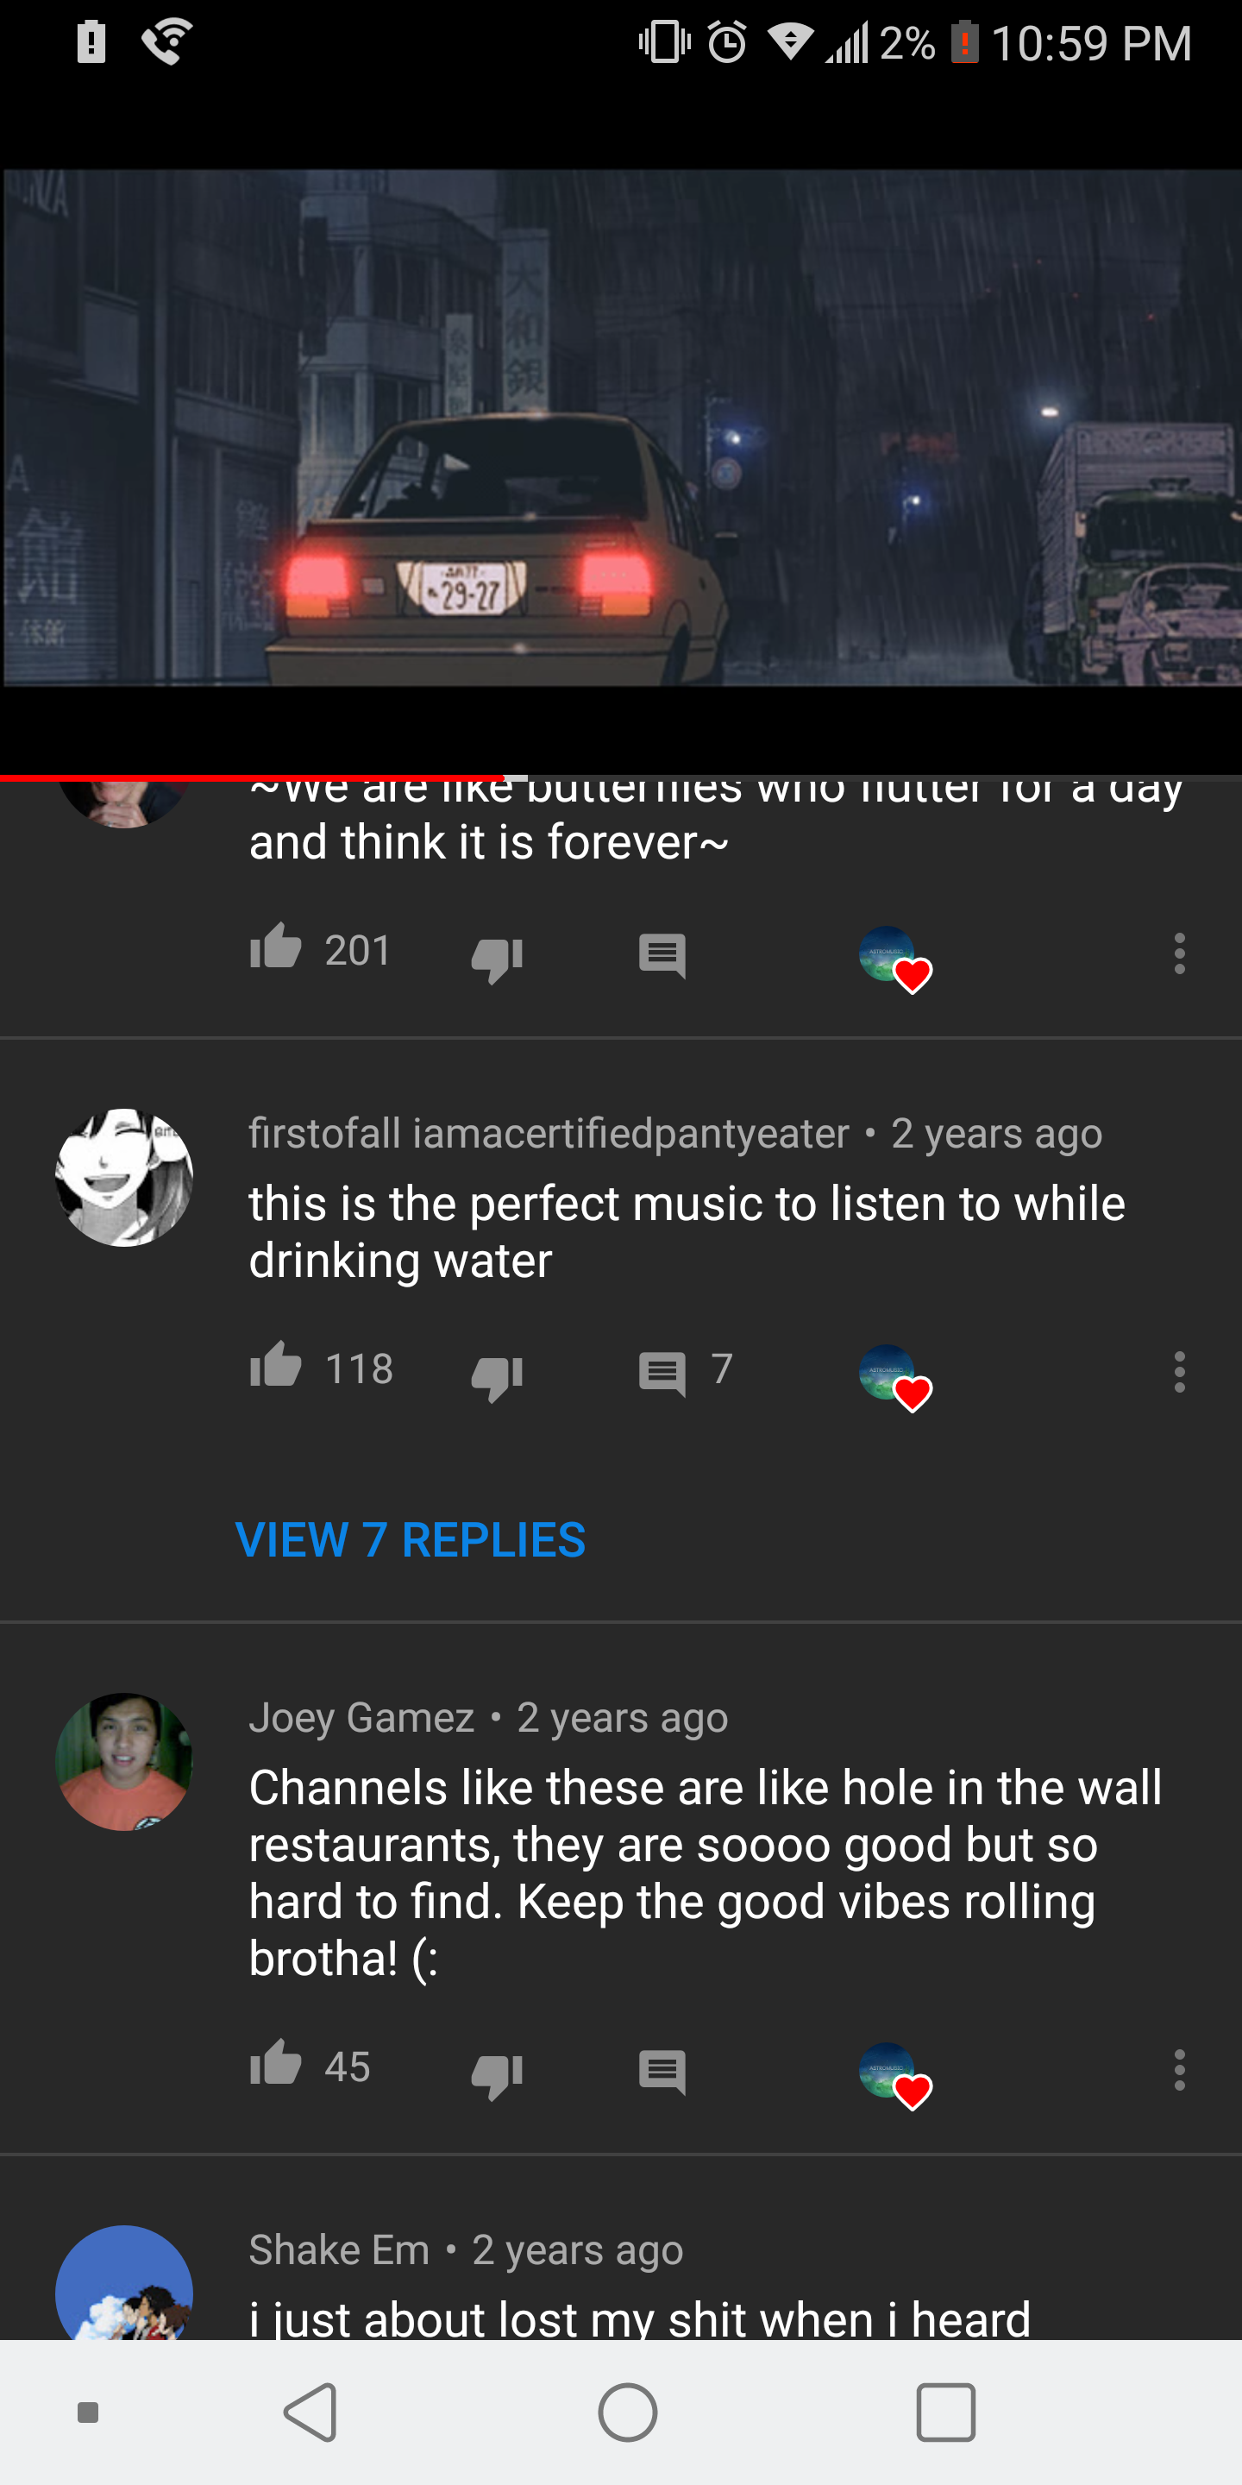
Task: Like the drinking water comment
Action: click(276, 1366)
